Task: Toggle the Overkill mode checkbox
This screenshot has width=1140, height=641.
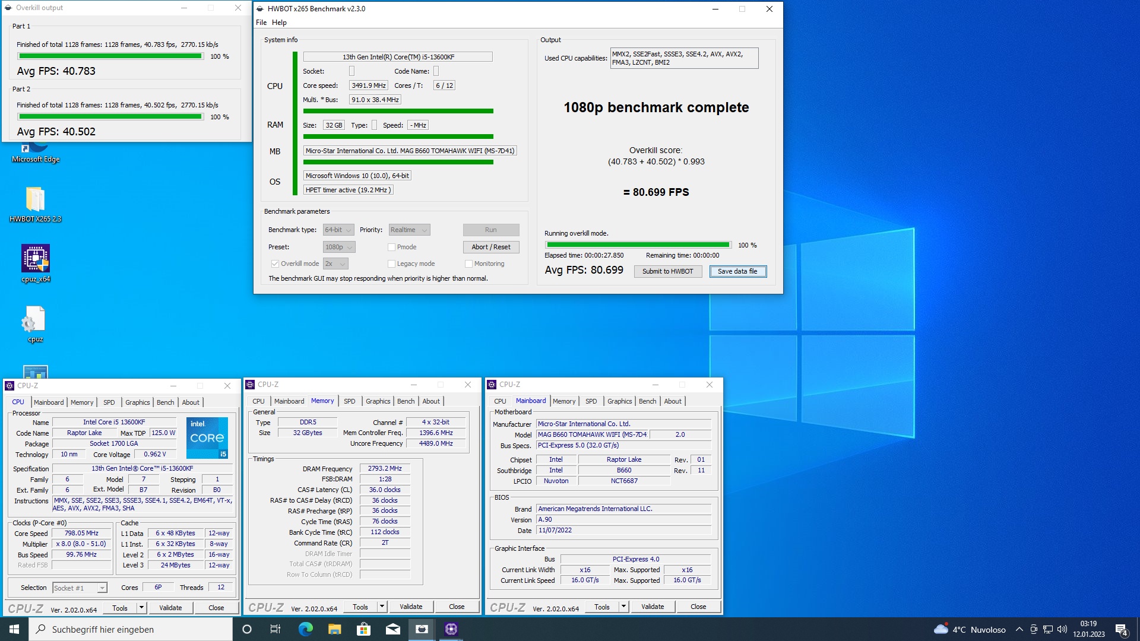Action: click(275, 264)
